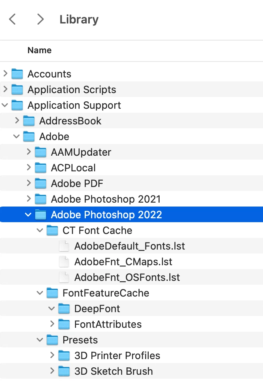The image size is (263, 381).
Task: Go forward with the right arrow button
Action: coord(41,19)
